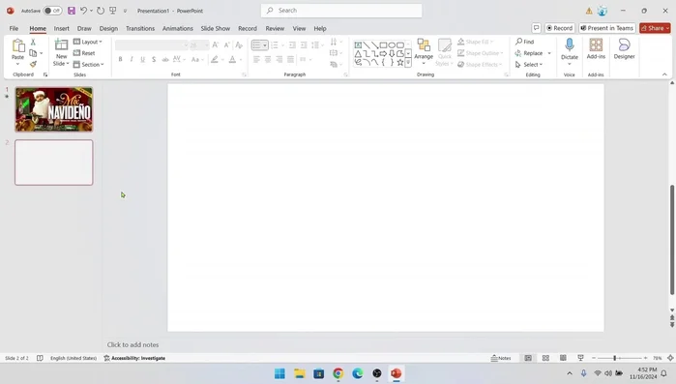Toggle Bold formatting

[120, 59]
